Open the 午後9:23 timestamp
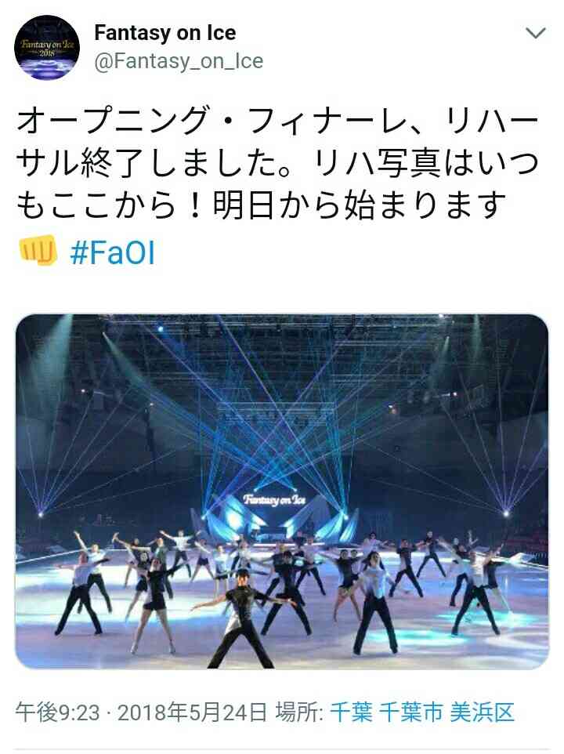 pyautogui.click(x=58, y=712)
